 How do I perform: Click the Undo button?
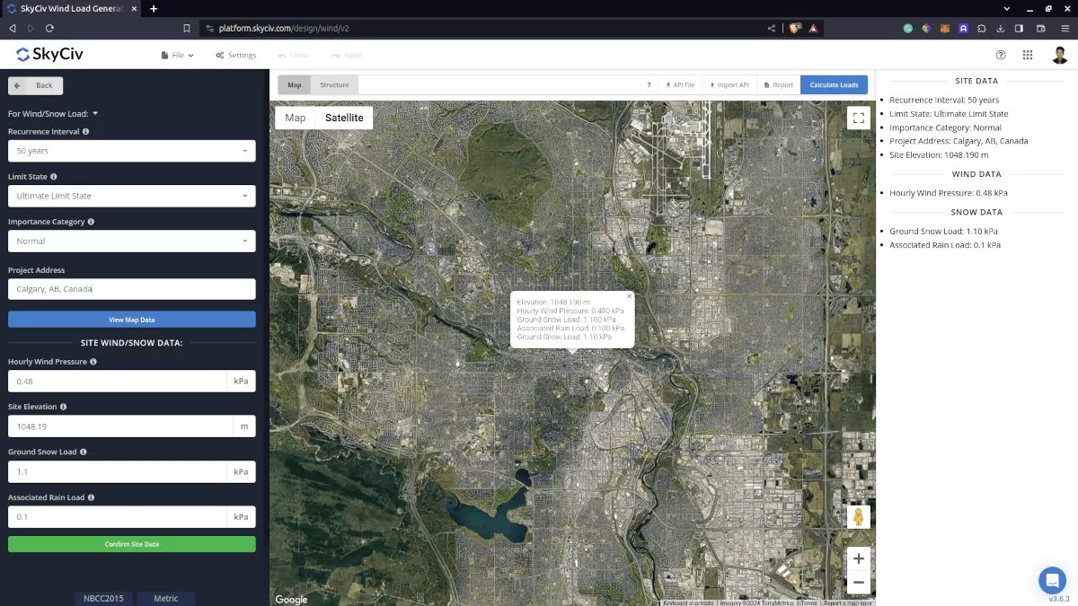pos(294,55)
